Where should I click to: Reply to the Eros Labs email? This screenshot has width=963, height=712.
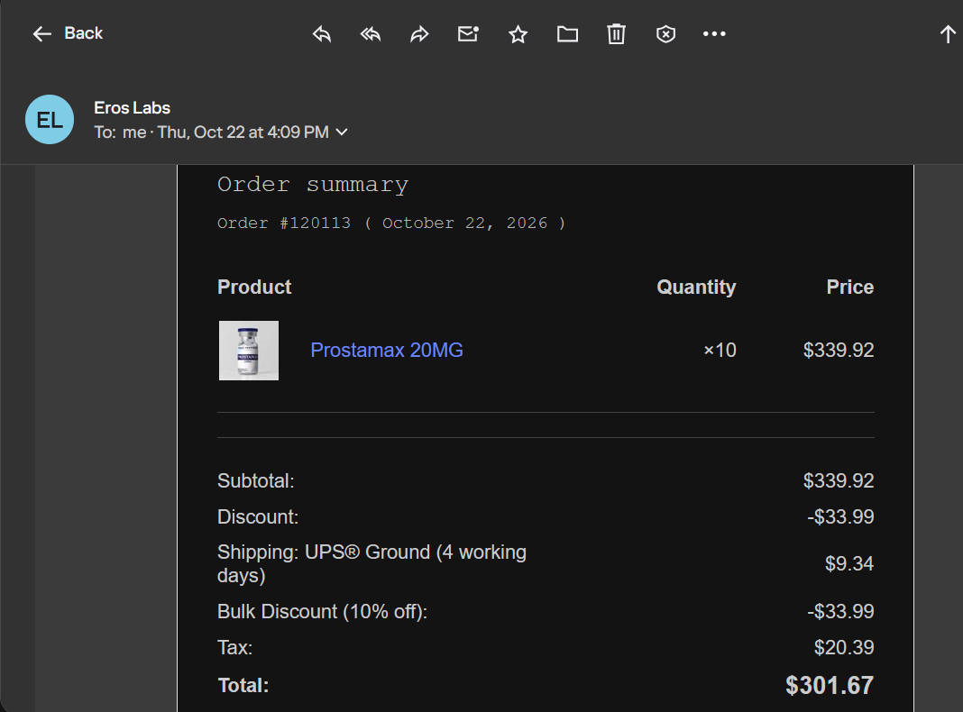322,33
